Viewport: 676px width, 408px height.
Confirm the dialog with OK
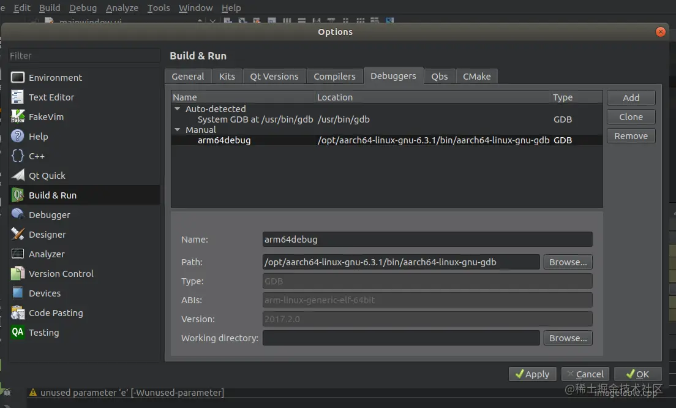tap(637, 374)
